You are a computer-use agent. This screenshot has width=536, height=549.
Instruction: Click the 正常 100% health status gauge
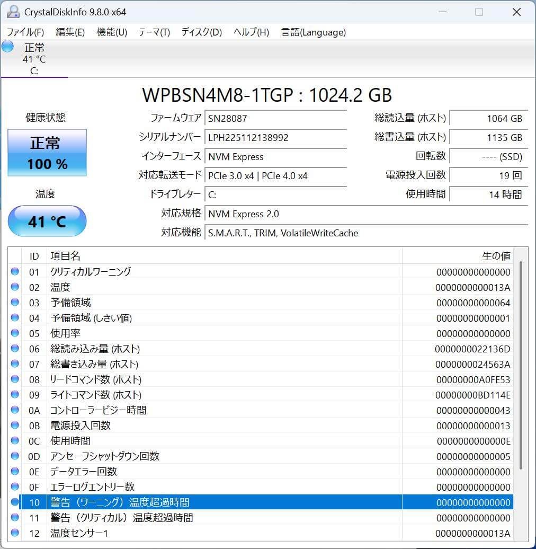coord(47,153)
